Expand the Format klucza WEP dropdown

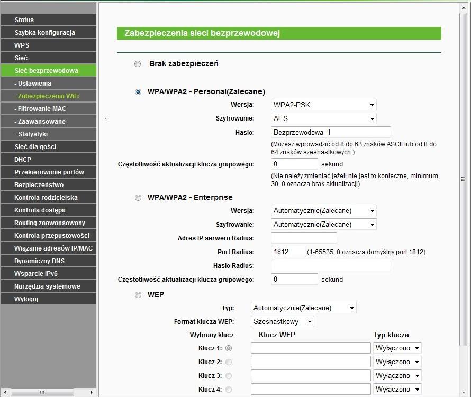tap(282, 321)
